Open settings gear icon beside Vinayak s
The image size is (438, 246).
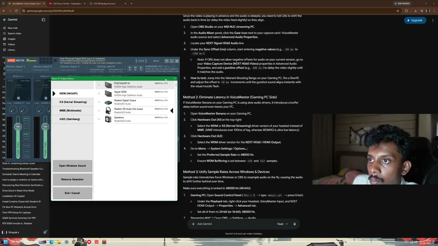tap(45, 232)
